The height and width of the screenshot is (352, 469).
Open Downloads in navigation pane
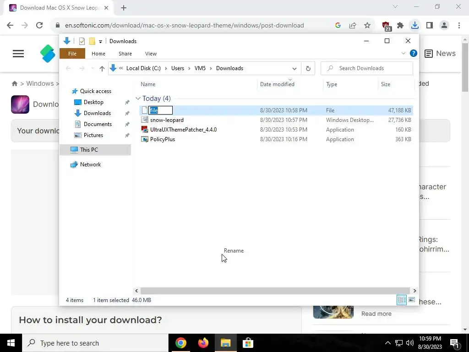(97, 113)
